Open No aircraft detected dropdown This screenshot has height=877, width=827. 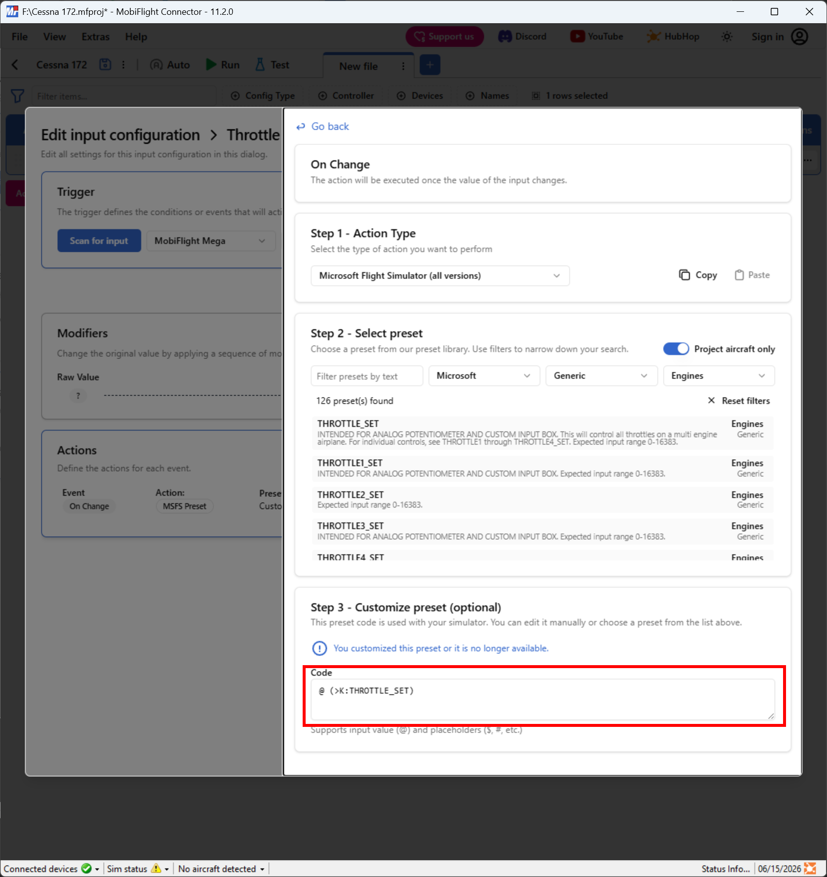[x=221, y=869]
